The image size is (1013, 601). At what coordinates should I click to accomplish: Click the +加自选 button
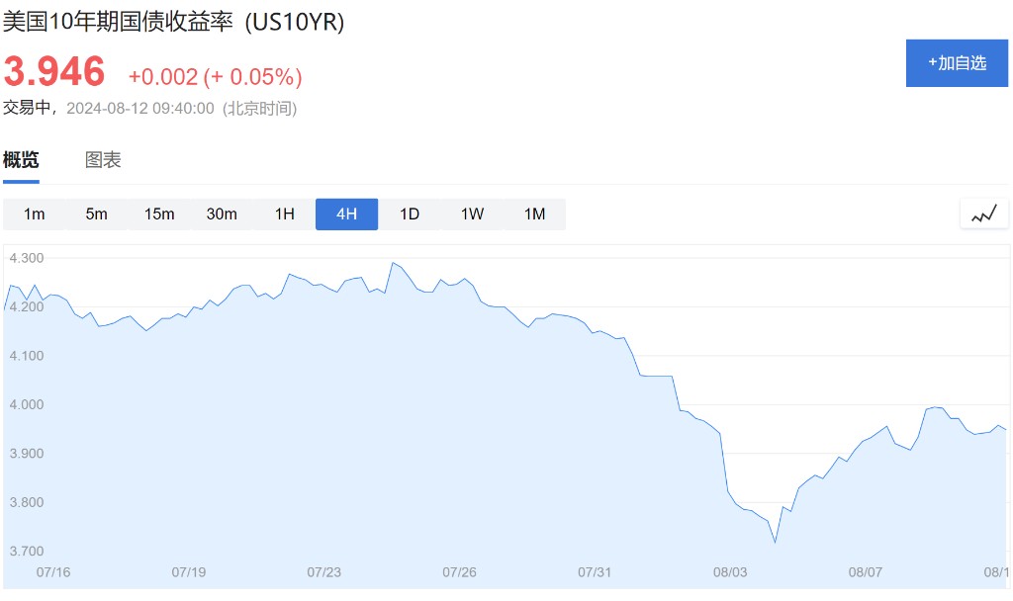(957, 63)
